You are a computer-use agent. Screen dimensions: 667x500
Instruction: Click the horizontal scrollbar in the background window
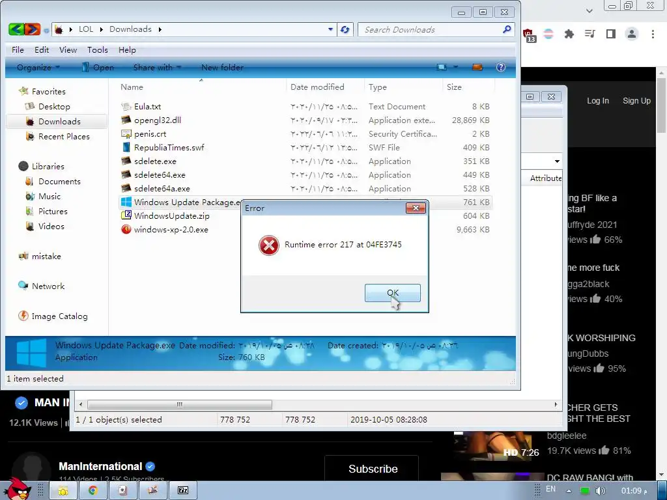pyautogui.click(x=180, y=404)
